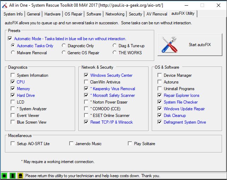Uncheck Reset TCP/IP & Winsock

(x=86, y=122)
